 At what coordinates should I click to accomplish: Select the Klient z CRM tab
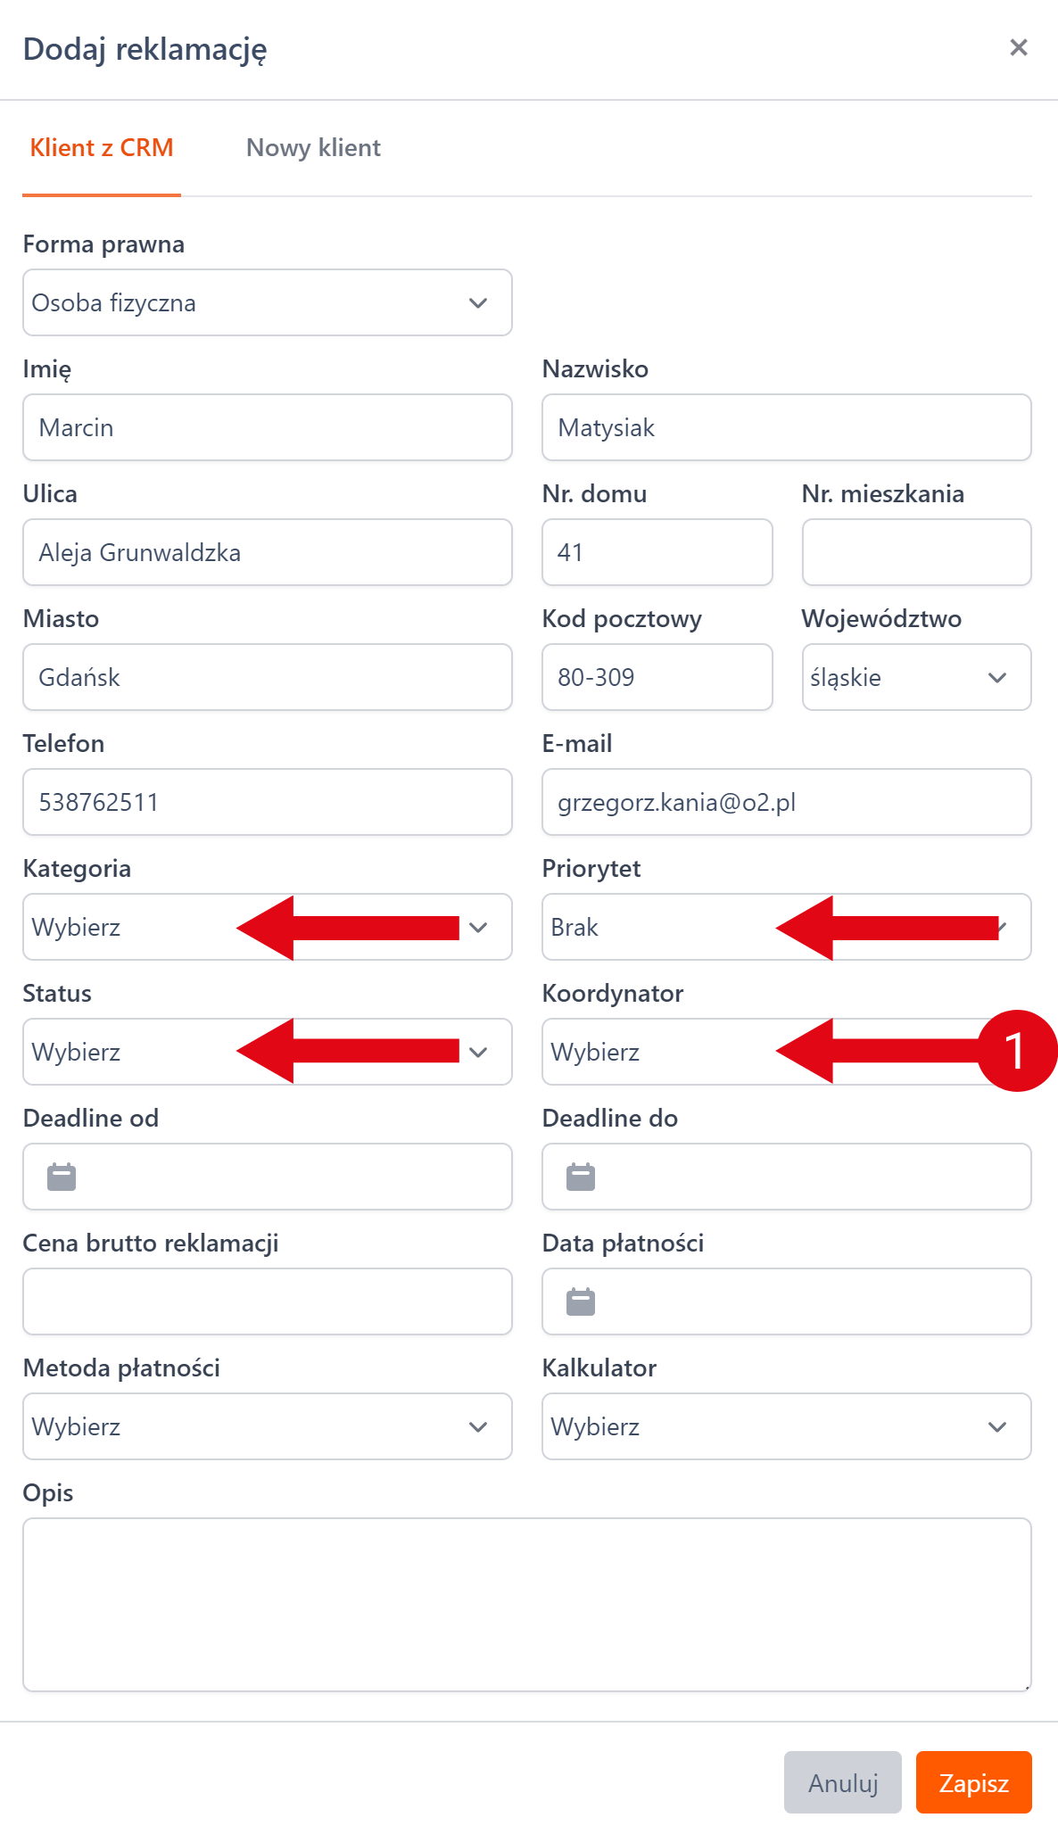tap(102, 147)
